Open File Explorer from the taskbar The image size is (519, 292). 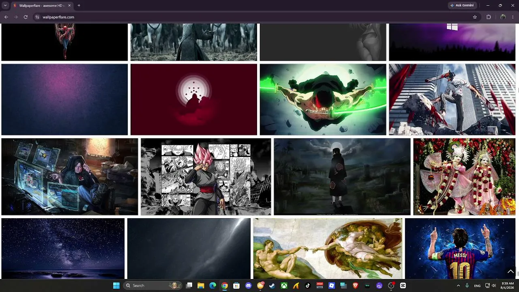point(201,286)
